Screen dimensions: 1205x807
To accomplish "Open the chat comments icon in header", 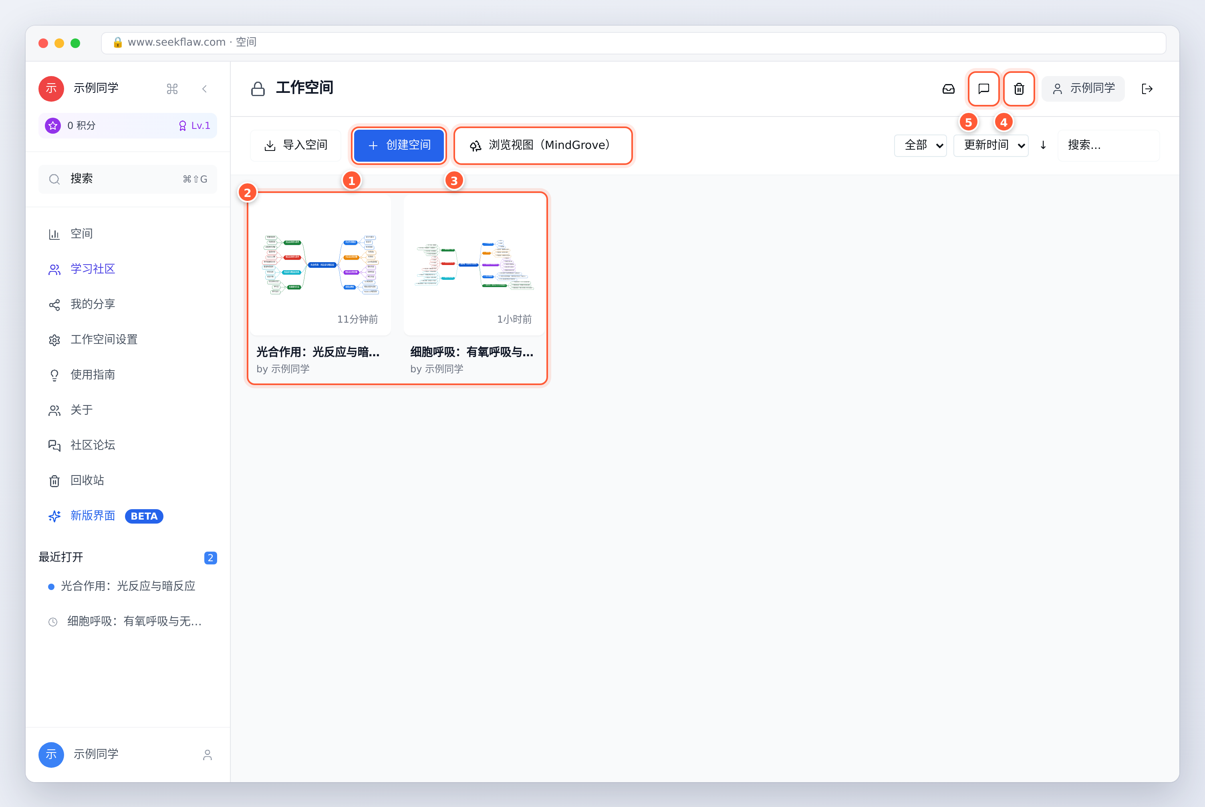I will click(983, 89).
